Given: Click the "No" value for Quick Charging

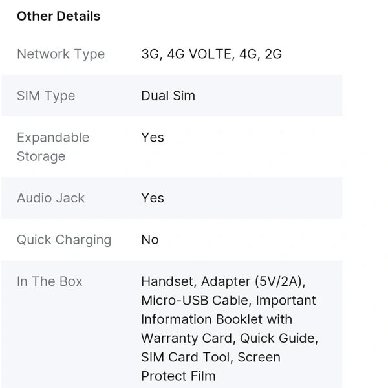Looking at the screenshot, I should tap(150, 240).
